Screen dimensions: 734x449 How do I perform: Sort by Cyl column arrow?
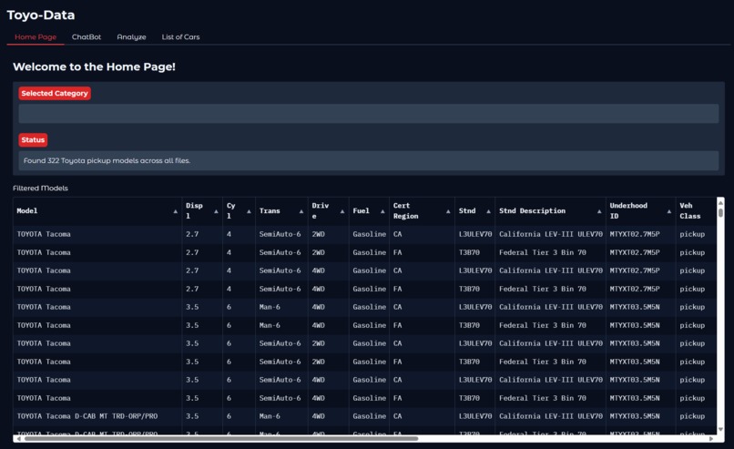(249, 211)
